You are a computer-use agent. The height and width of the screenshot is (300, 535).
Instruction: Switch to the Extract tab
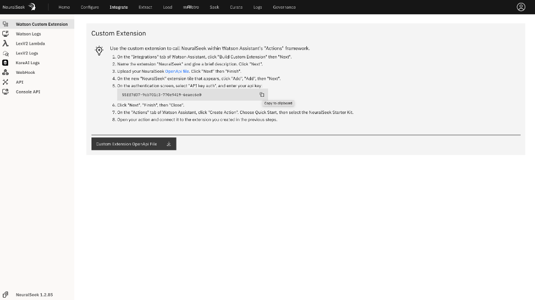[x=145, y=7]
